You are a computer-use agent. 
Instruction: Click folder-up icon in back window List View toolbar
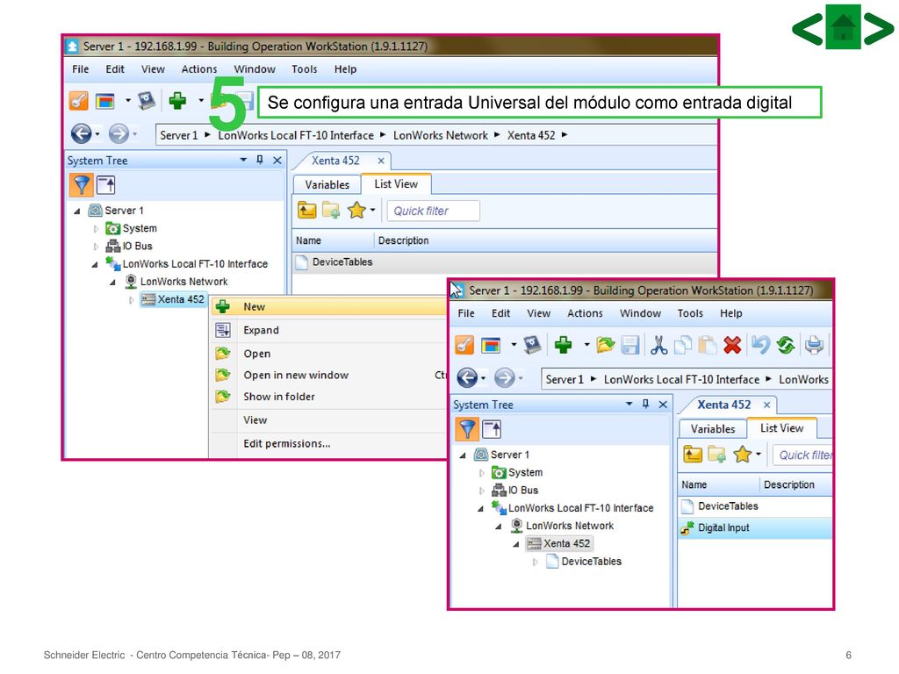306,211
